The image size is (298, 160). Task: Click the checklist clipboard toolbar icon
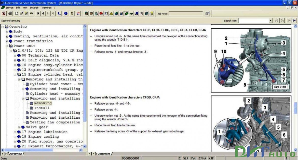click(x=141, y=13)
